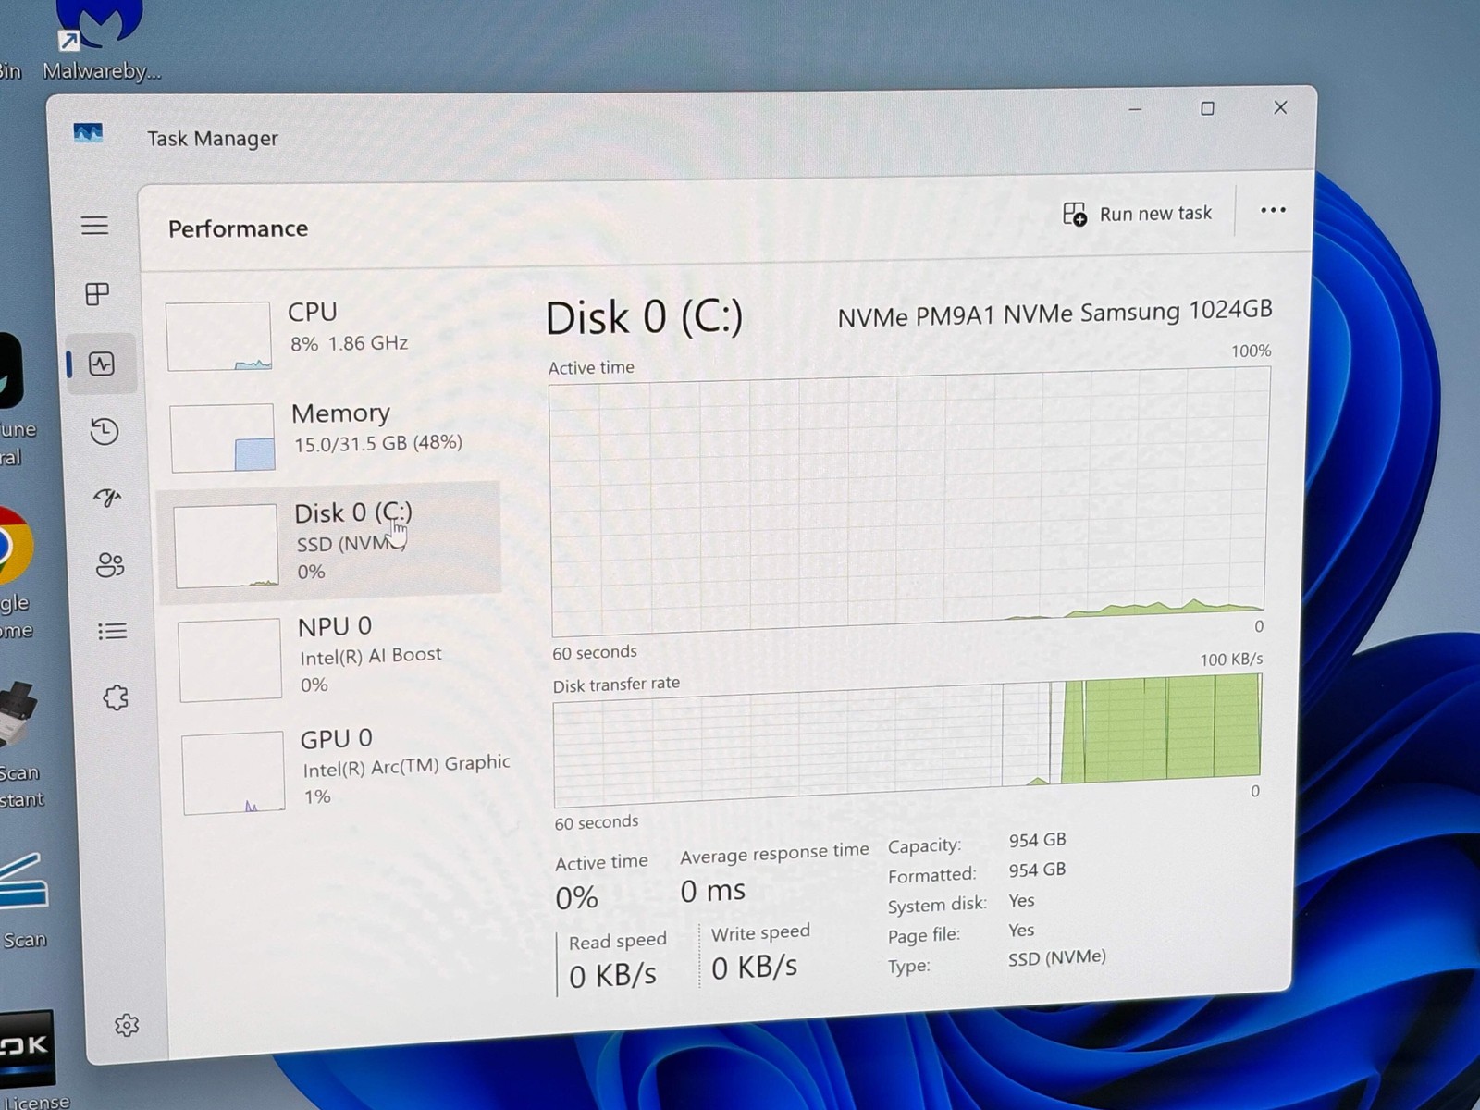Open the three-dot more options menu
1480x1110 pixels.
pos(1273,210)
